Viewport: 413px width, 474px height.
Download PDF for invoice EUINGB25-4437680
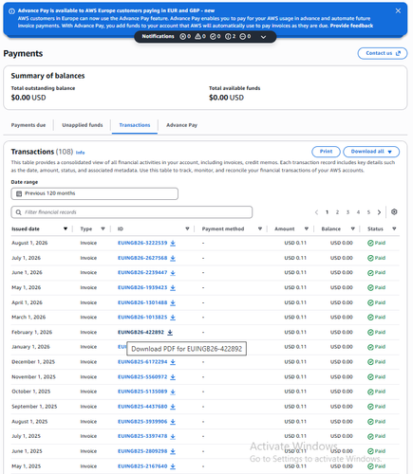pos(173,407)
